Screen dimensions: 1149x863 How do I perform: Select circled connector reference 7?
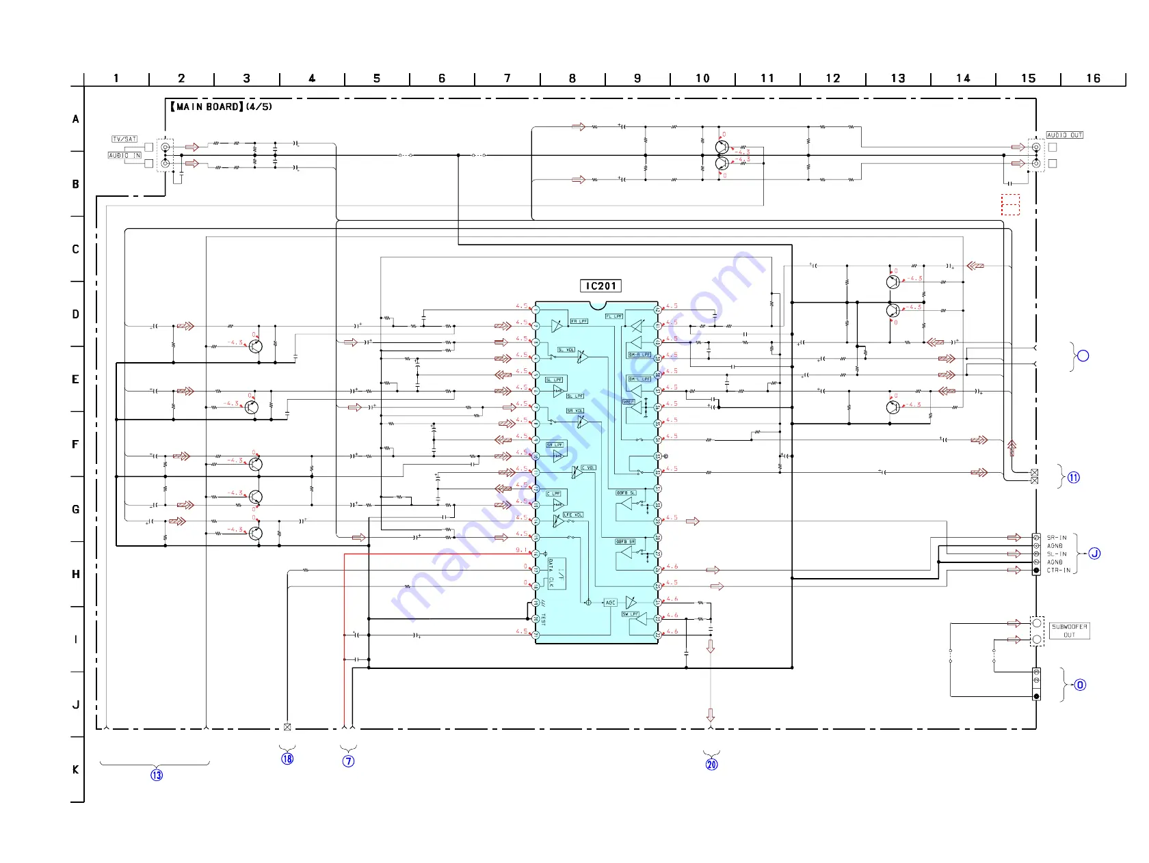pyautogui.click(x=349, y=761)
